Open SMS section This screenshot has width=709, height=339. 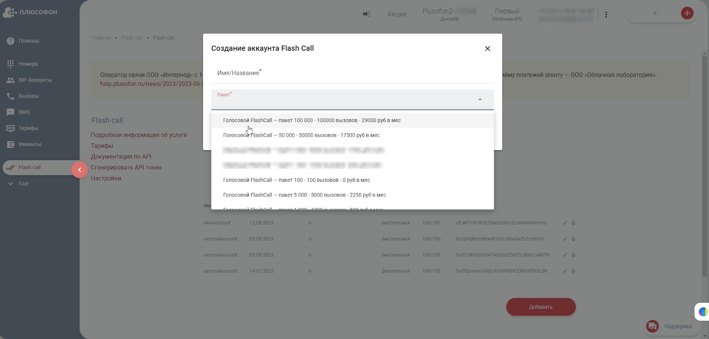[24, 112]
